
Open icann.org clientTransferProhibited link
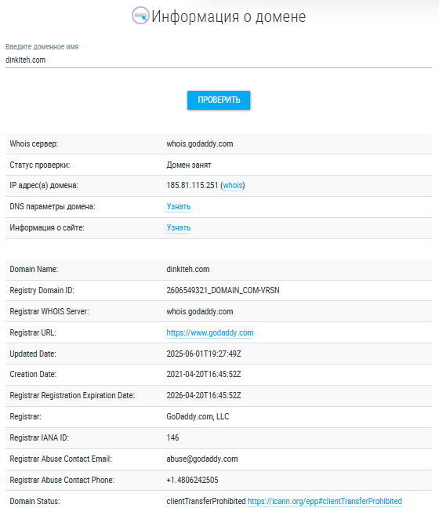point(325,501)
